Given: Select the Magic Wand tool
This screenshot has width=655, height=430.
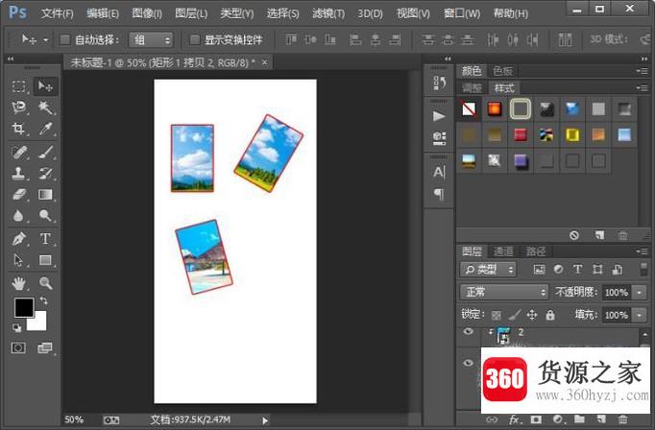Looking at the screenshot, I should 45,107.
